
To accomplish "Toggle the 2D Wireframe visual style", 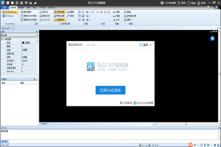I will [x=10, y=12].
